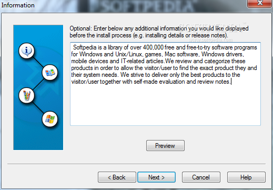The image size is (273, 190).
Task: Go back with the Back button
Action: 117,177
